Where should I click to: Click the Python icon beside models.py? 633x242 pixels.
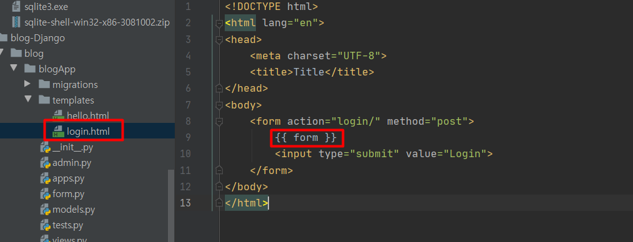(x=45, y=210)
